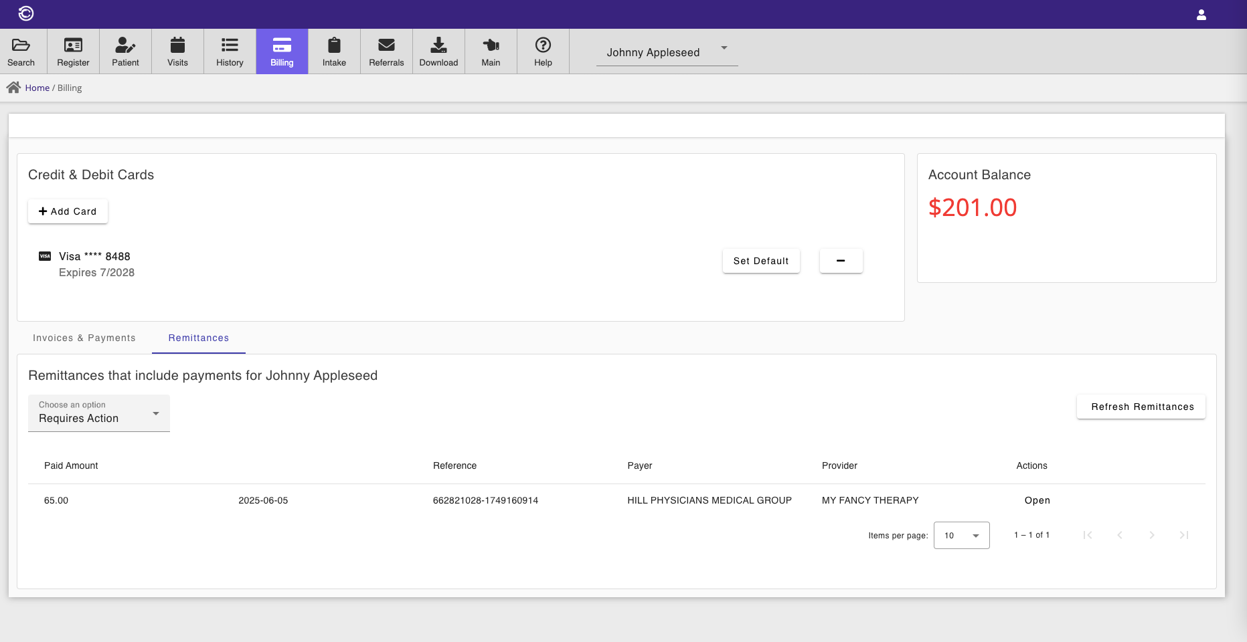The height and width of the screenshot is (642, 1247).
Task: Expand the items per page dropdown
Action: click(x=961, y=536)
